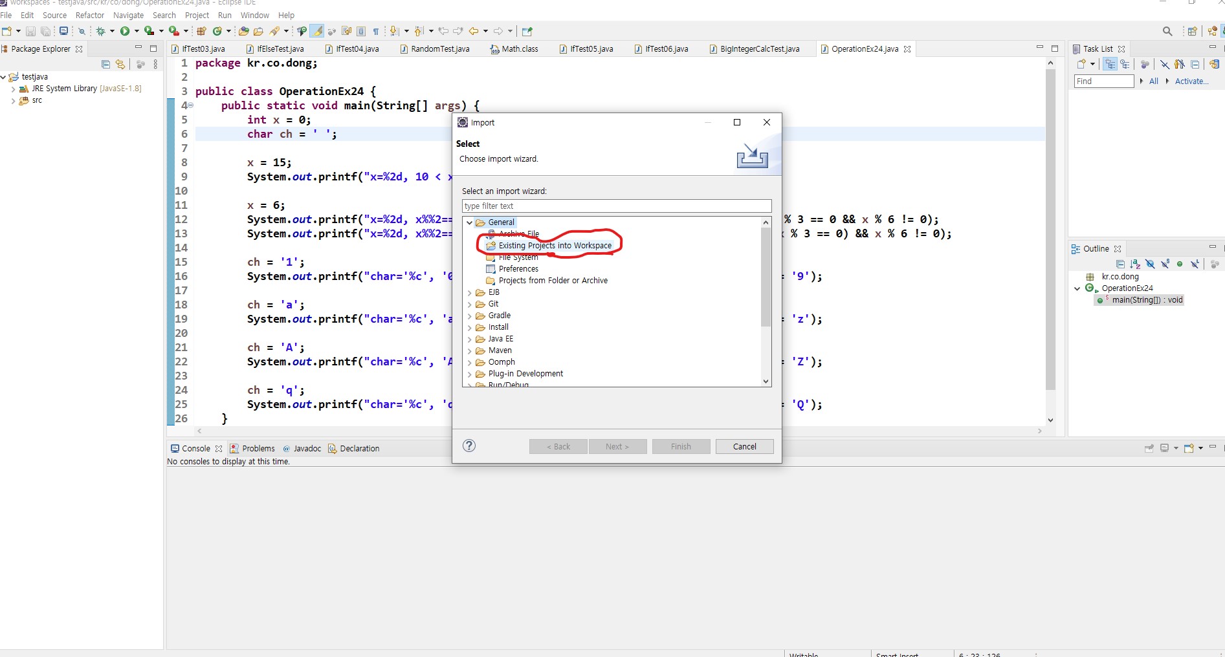Toggle Link with Editor in Package Explorer
Viewport: 1225px width, 657px height.
(120, 64)
